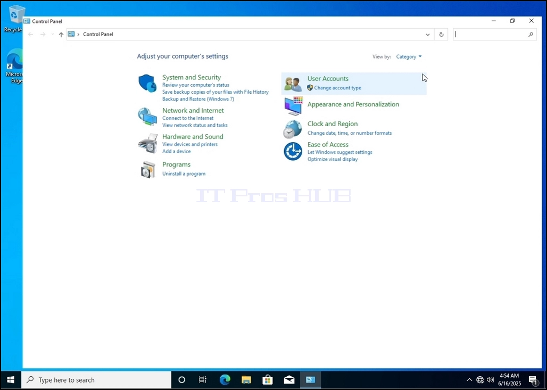Open Backup and Restore (Windows 7)
Screen dimensions: 547x390
pyautogui.click(x=198, y=99)
